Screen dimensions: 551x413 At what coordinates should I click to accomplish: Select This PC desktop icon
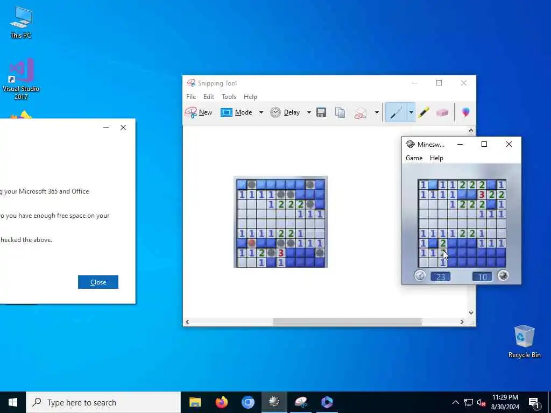(x=21, y=23)
